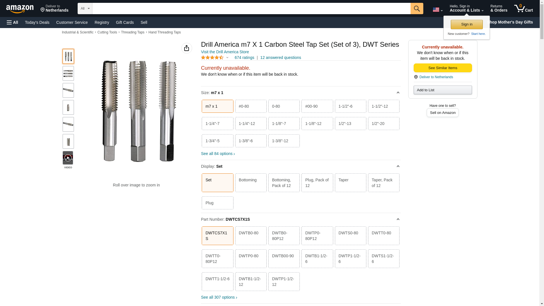Play the product video thumbnail
544x306 pixels.
(68, 158)
